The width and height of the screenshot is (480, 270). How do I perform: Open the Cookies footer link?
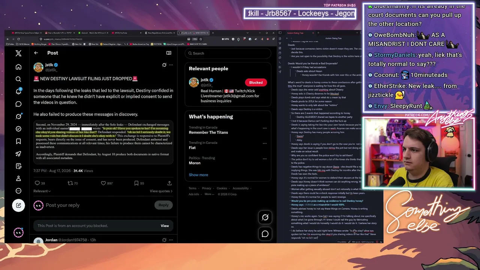222,188
